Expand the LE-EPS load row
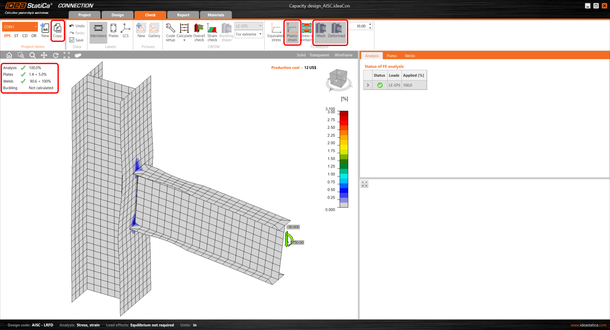Screen dimensions: 610x330 368,85
